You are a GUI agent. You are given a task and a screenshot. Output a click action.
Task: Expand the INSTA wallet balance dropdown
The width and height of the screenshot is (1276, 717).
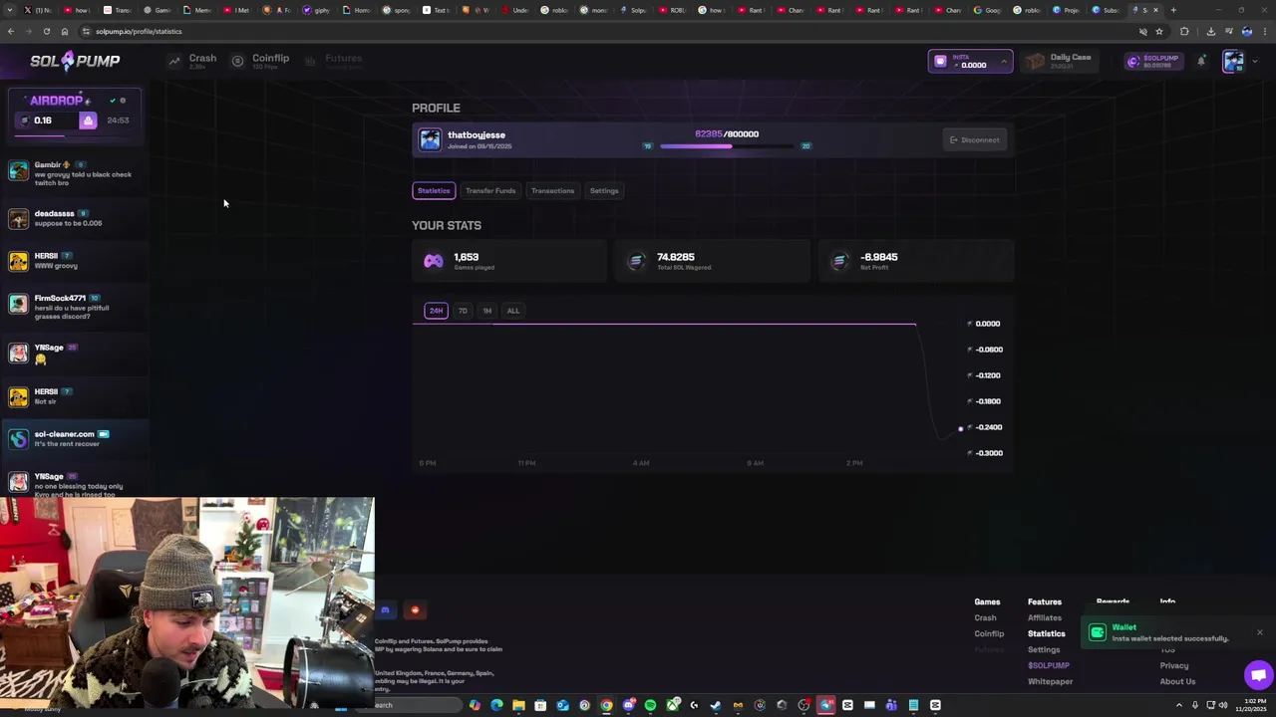pyautogui.click(x=1004, y=62)
